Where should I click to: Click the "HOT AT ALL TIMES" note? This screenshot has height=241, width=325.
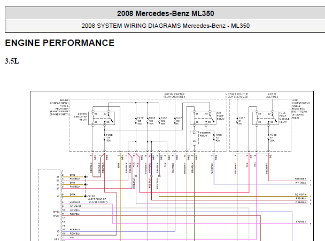272,95
